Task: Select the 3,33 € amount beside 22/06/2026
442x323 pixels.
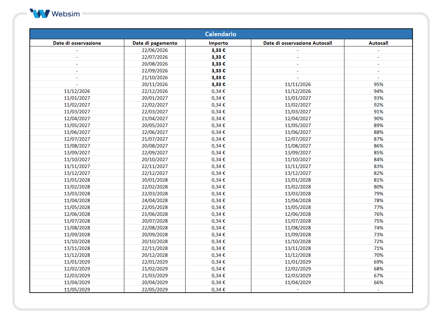Action: pyautogui.click(x=218, y=50)
